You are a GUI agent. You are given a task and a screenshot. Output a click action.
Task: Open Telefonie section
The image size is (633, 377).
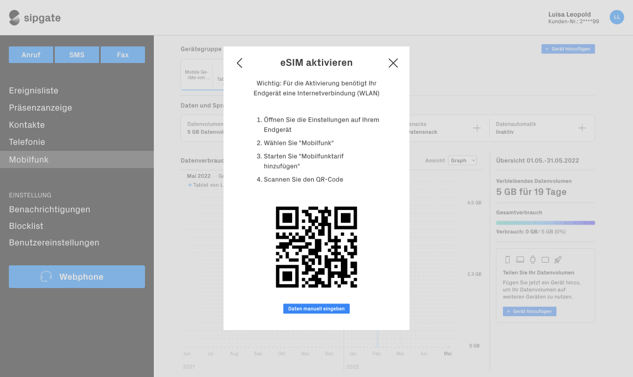[x=27, y=142]
